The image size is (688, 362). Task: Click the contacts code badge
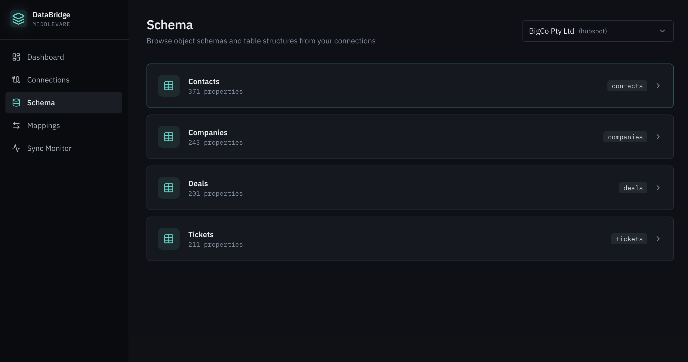tap(627, 86)
